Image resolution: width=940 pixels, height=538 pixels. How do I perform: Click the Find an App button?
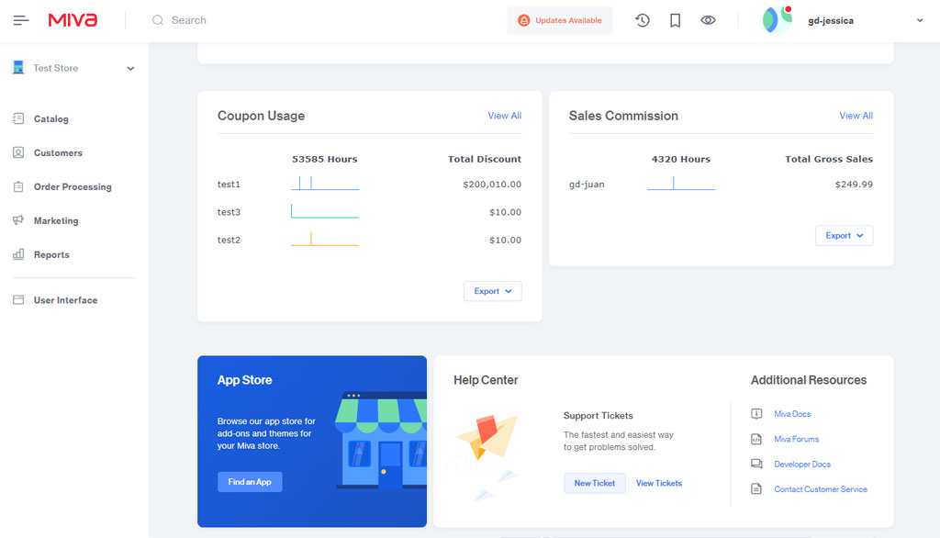point(250,481)
